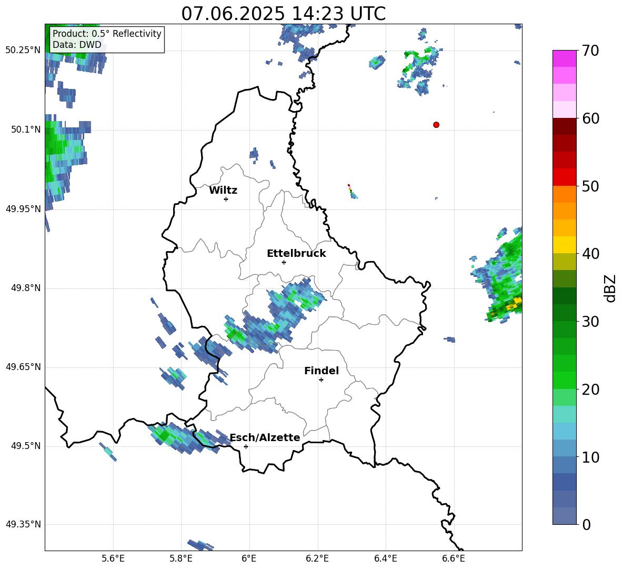Click the Findel station cross marker
This screenshot has width=623, height=569.
pyautogui.click(x=321, y=380)
